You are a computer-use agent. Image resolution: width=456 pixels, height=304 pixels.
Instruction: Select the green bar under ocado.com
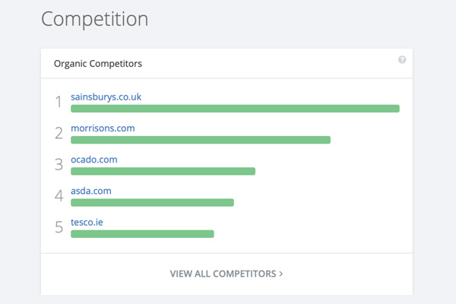tap(163, 171)
